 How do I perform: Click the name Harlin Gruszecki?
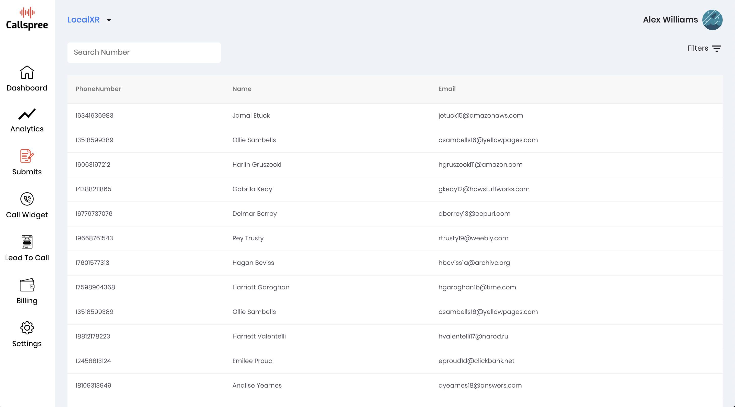tap(257, 164)
